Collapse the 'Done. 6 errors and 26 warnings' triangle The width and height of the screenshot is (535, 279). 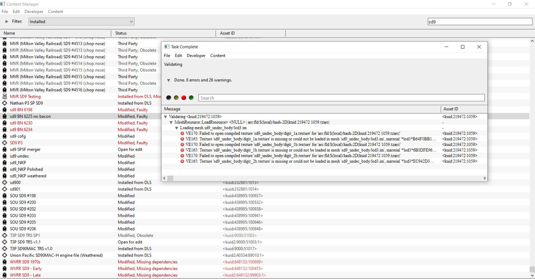pyautogui.click(x=168, y=80)
